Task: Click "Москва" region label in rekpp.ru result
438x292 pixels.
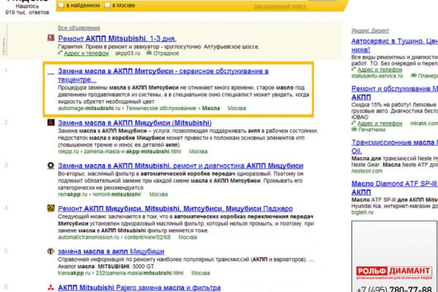Action: [x=199, y=151]
